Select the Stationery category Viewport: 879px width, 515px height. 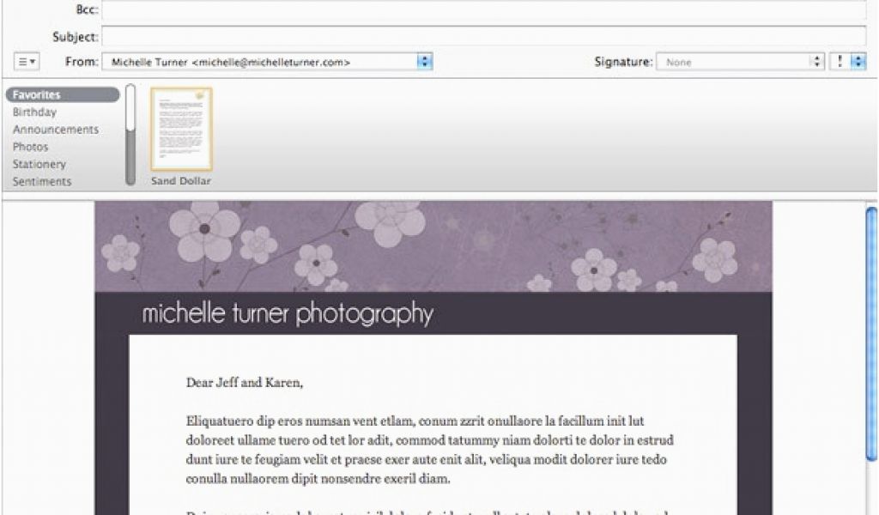click(x=39, y=164)
